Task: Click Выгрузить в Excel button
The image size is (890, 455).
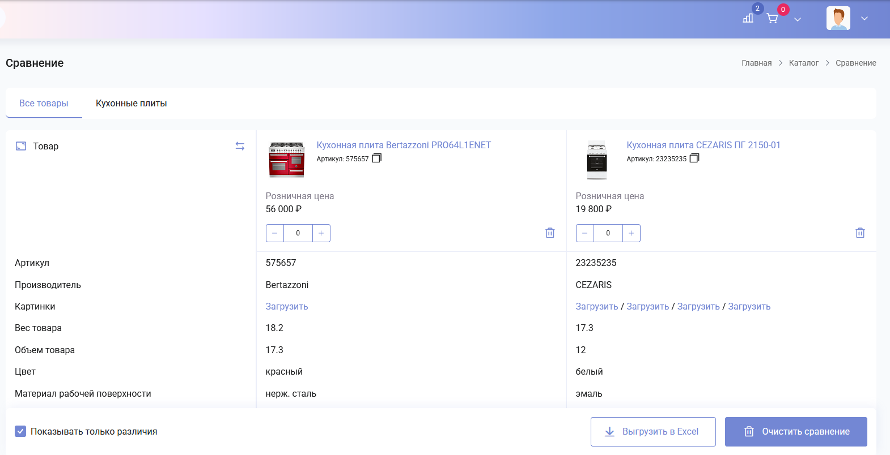Action: coord(653,432)
